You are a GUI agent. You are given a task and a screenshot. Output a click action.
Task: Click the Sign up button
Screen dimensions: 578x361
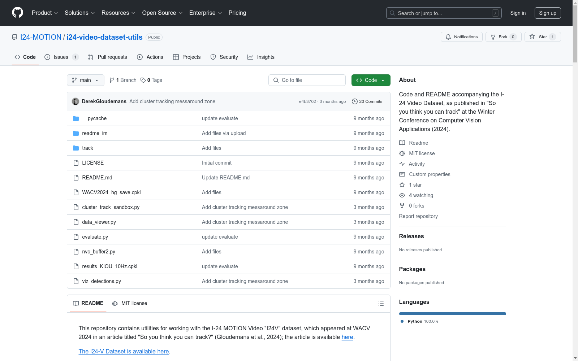point(548,13)
